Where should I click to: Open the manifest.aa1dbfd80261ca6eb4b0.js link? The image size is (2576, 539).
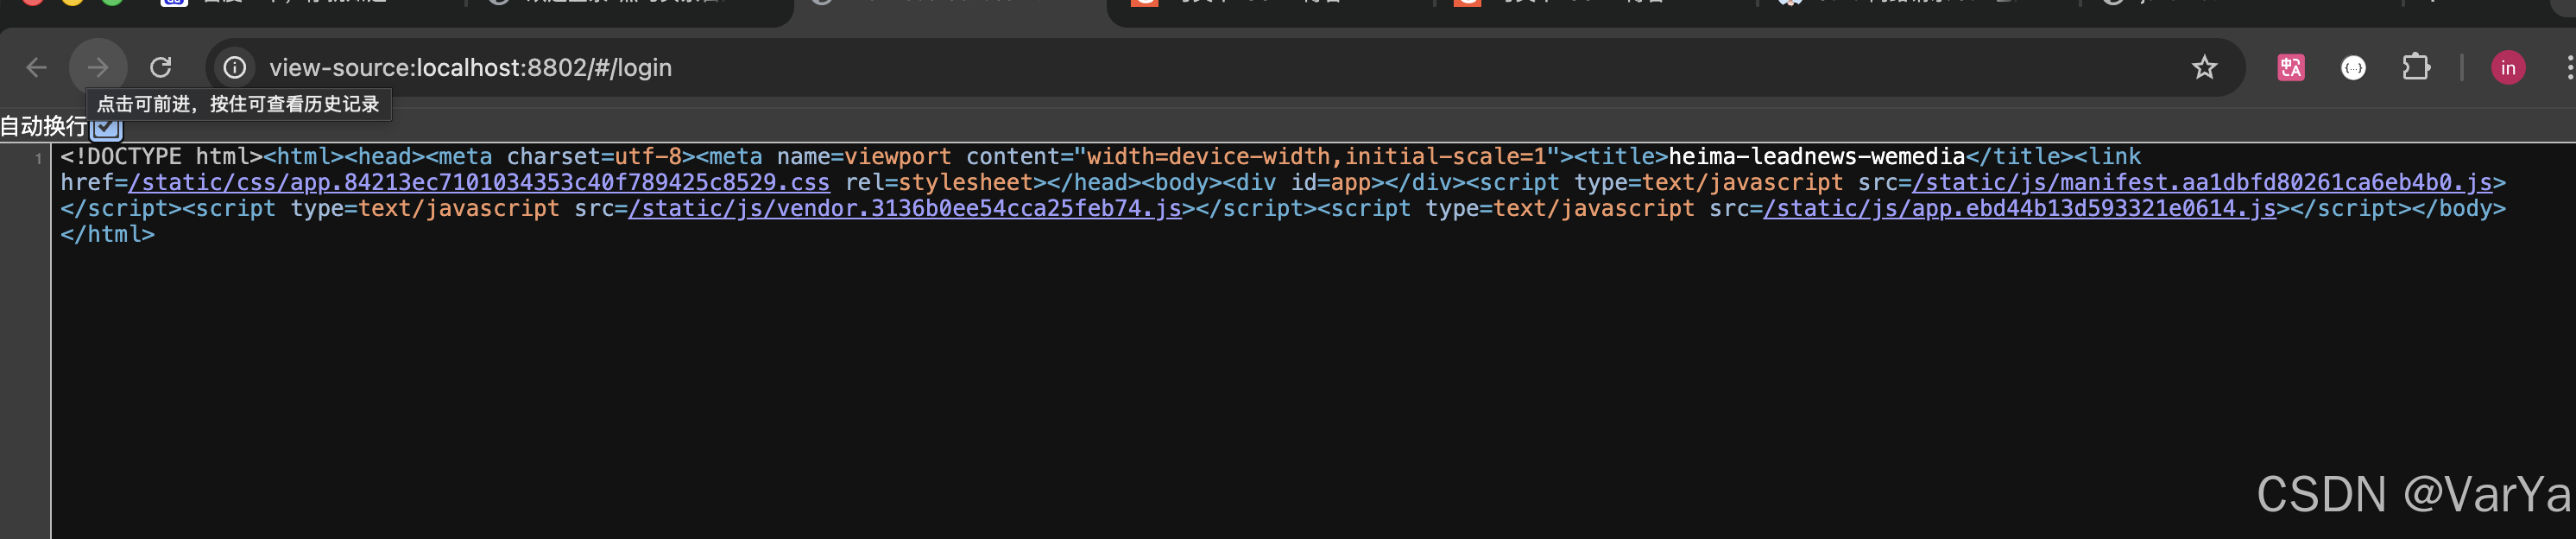(2201, 183)
